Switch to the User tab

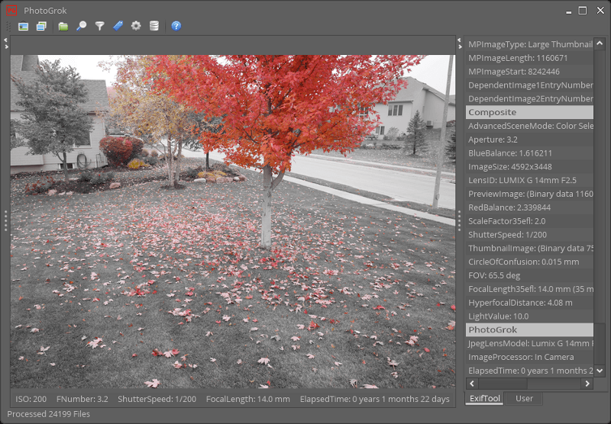click(x=524, y=398)
